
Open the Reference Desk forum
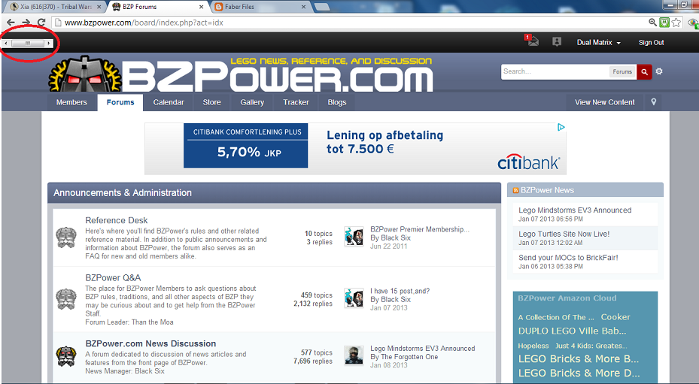pyautogui.click(x=117, y=220)
